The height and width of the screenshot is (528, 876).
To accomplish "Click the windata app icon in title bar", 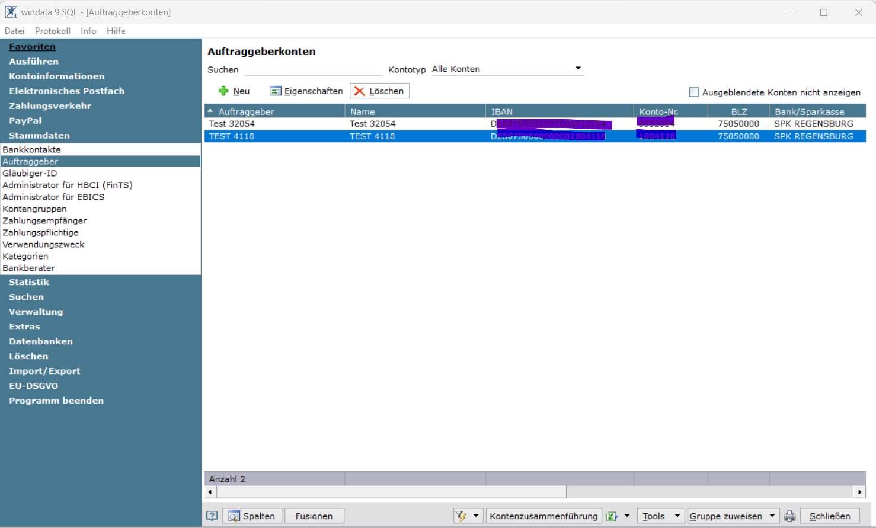I will [x=11, y=12].
